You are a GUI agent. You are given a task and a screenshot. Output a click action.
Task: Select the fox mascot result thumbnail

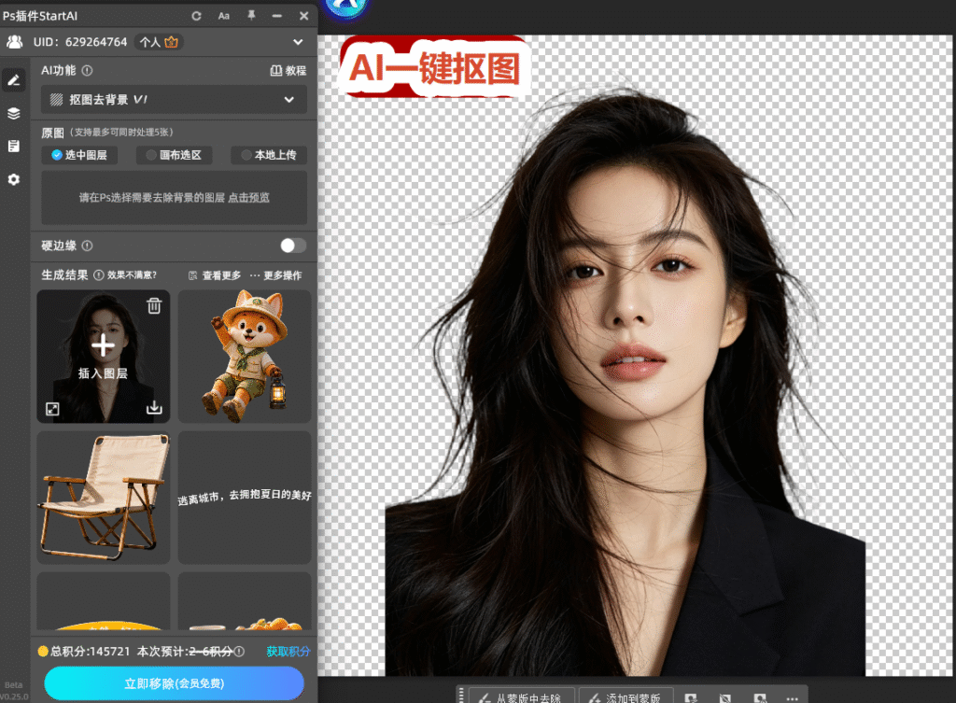tap(245, 356)
